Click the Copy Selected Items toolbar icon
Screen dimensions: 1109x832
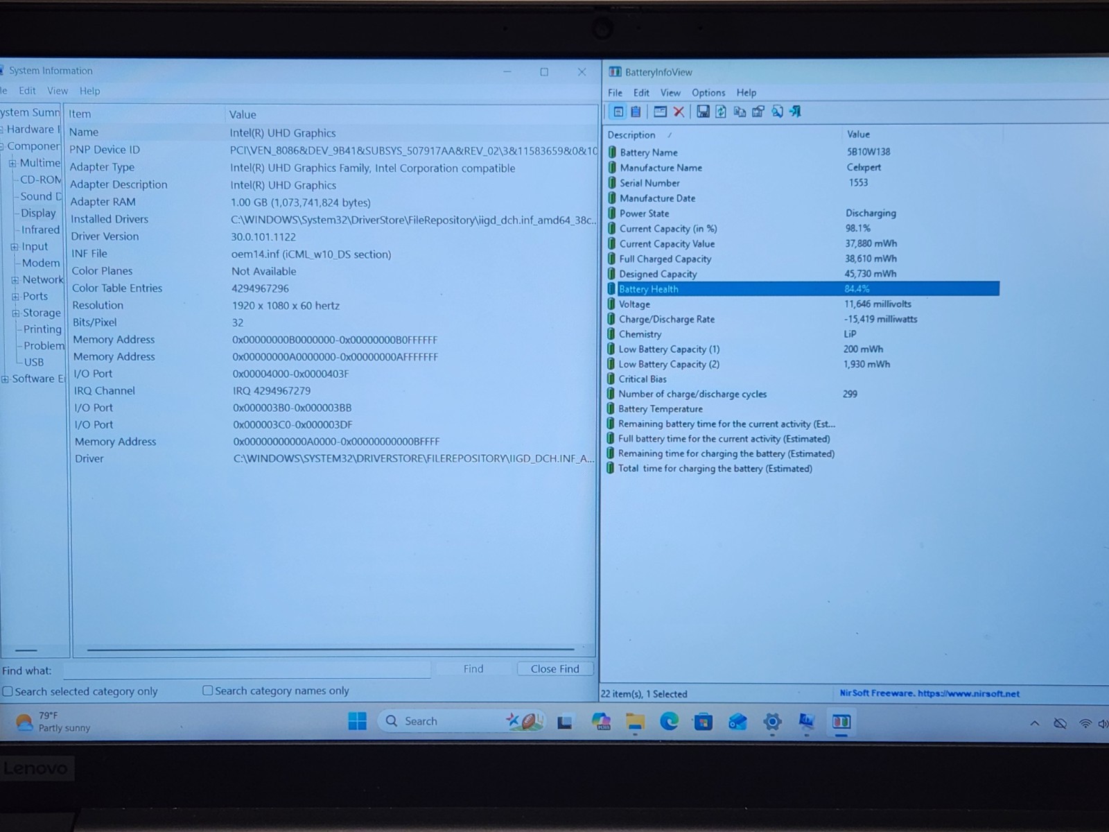click(x=740, y=112)
